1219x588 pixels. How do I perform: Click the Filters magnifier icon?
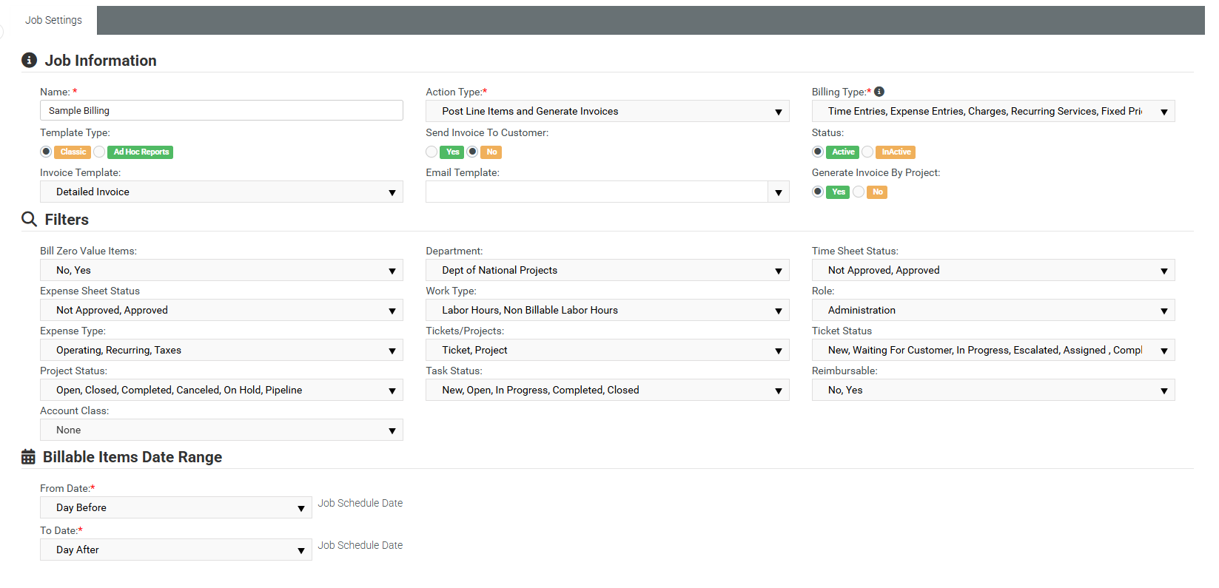click(29, 219)
